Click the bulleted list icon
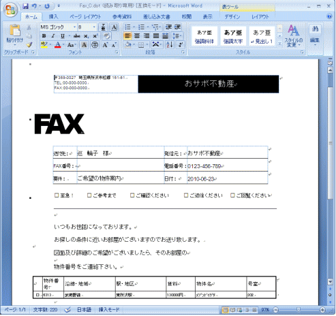 pos(127,27)
